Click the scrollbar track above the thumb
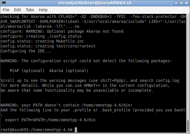Image resolution: width=190 pixels, height=134 pixels. pyautogui.click(x=188, y=67)
